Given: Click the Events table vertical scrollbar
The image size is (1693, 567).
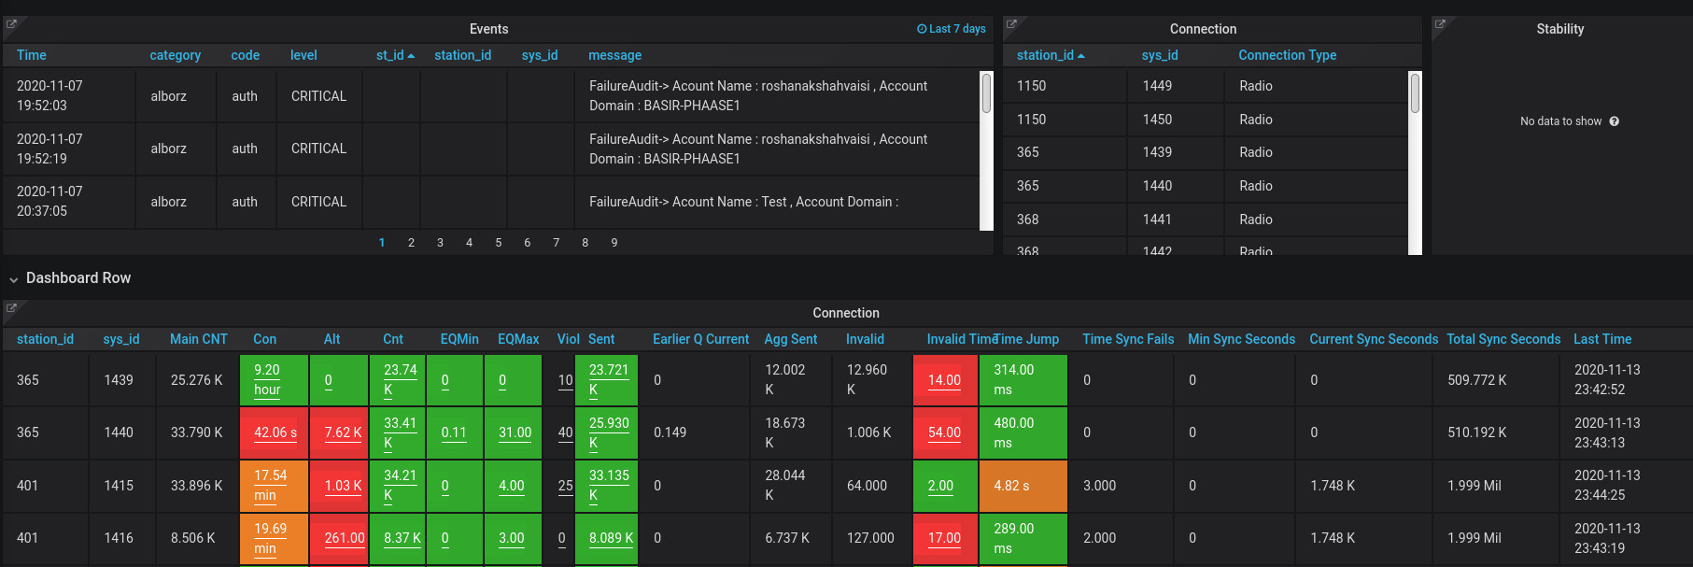Looking at the screenshot, I should 986,93.
